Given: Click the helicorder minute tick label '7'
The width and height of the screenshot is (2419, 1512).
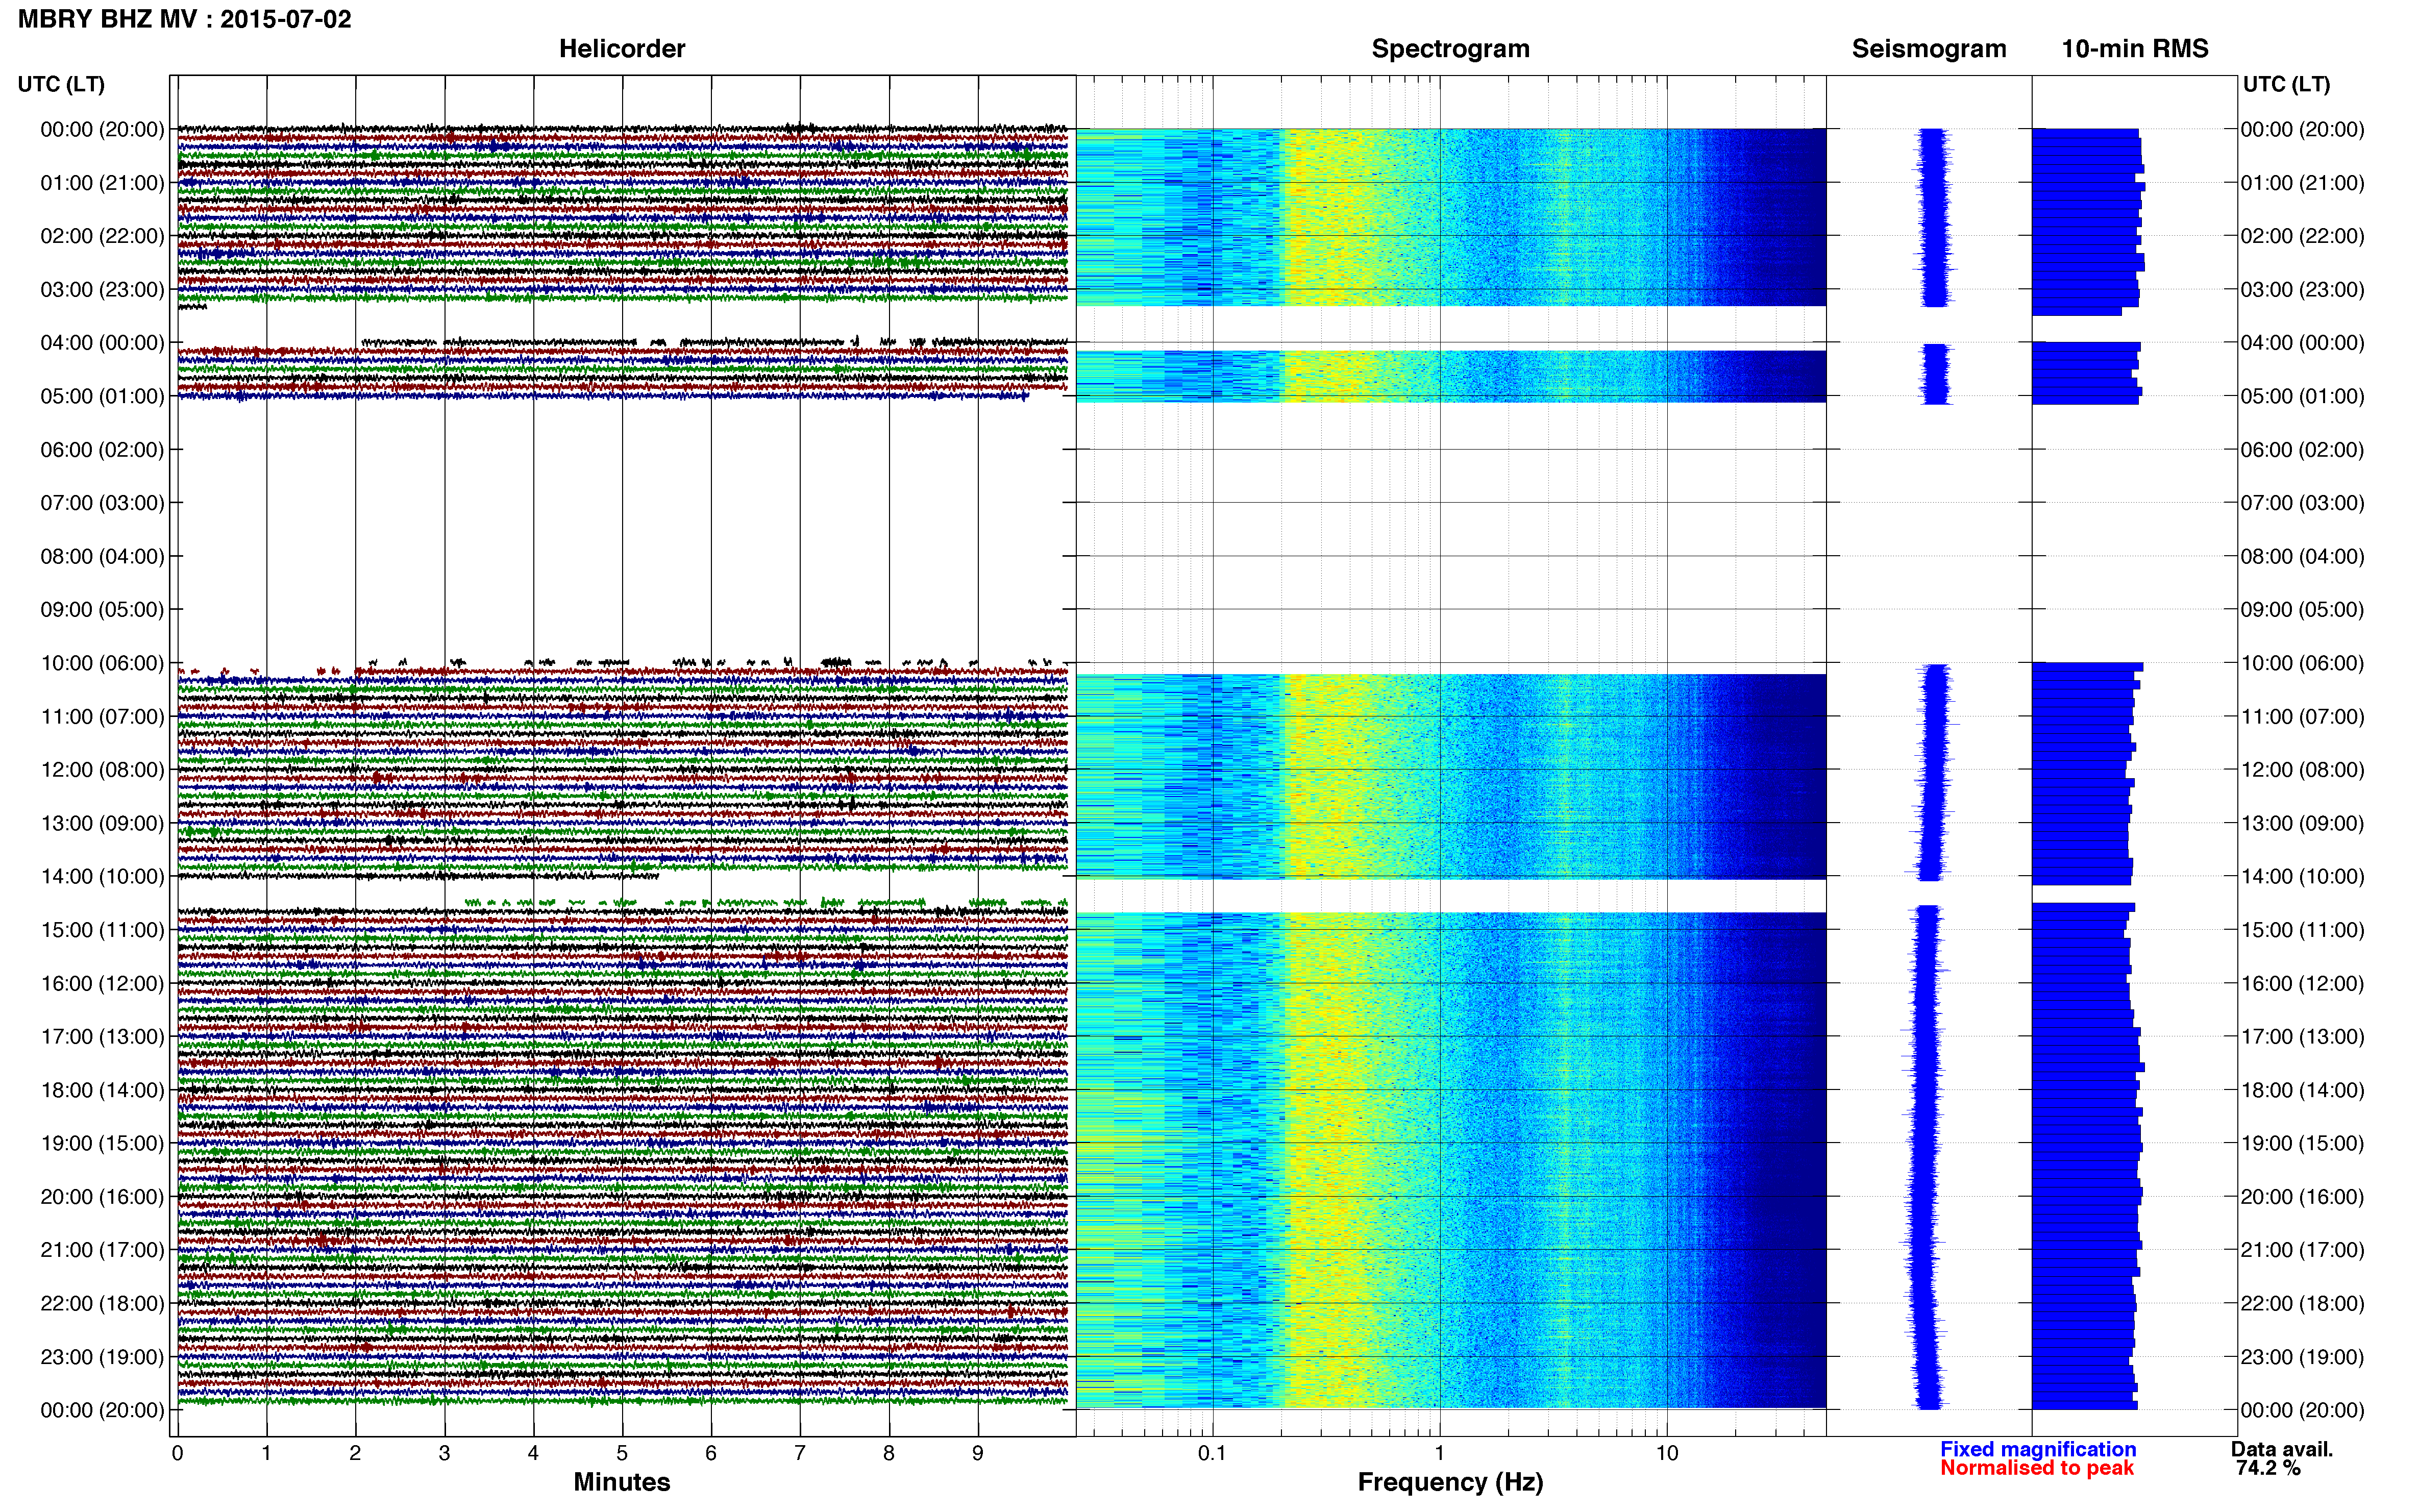Looking at the screenshot, I should click(x=800, y=1454).
